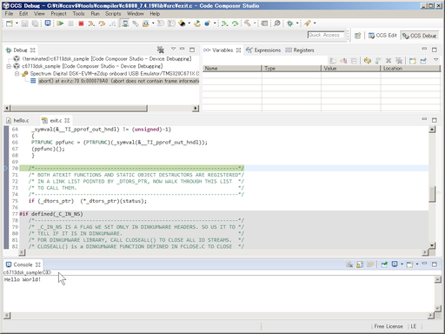Screen dimensions: 445x334
Task: Open the Display Selected Console dropdown arrow
Action: click(x=402, y=264)
